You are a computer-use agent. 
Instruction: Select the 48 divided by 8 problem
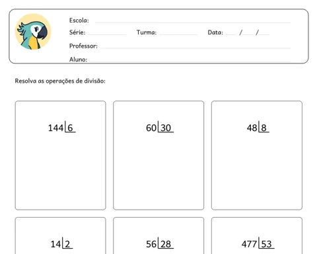click(x=257, y=155)
